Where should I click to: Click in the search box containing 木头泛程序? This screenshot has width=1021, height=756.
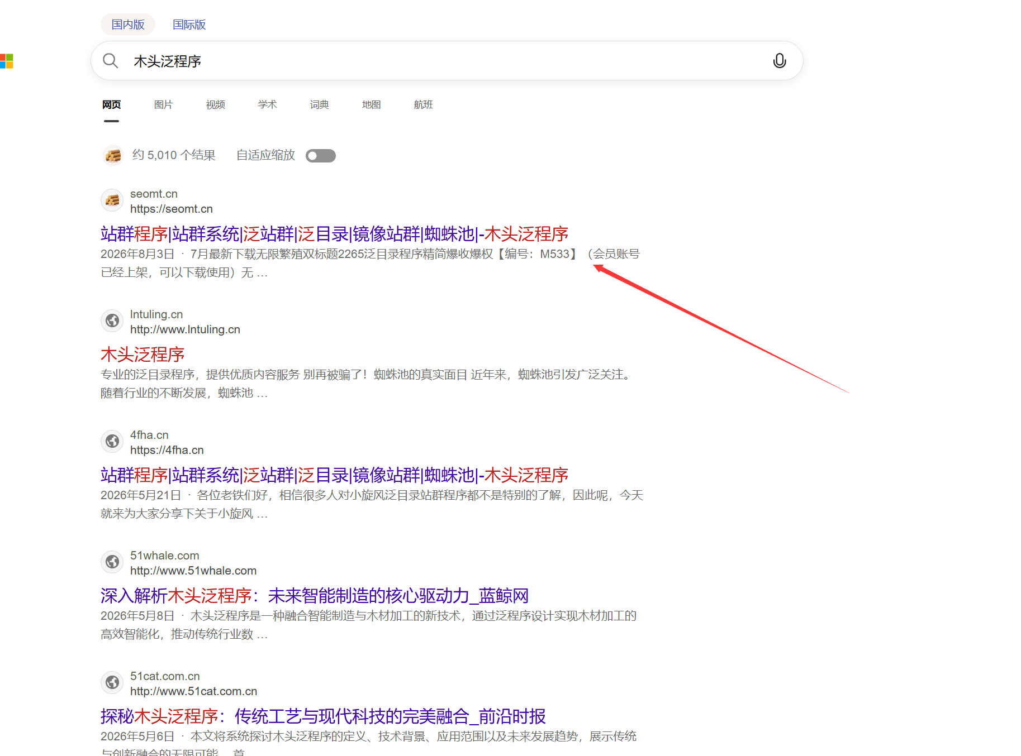pos(447,61)
